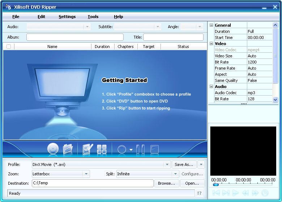The height and width of the screenshot is (202, 282).
Task: Click the Duration value Full
Action: click(x=260, y=31)
